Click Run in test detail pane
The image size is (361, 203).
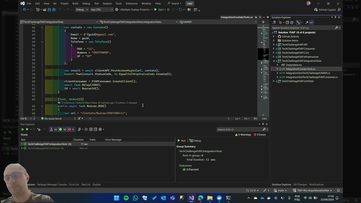tap(181, 141)
